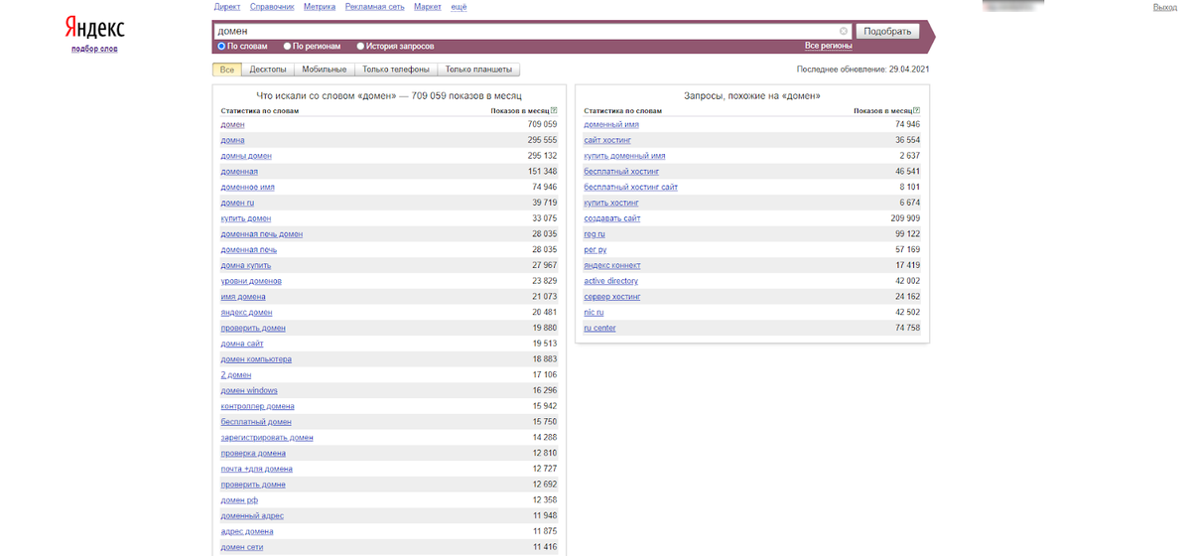Screen dimensions: 1191x556
Task: Open «Директ» in the top menu
Action: coord(227,7)
